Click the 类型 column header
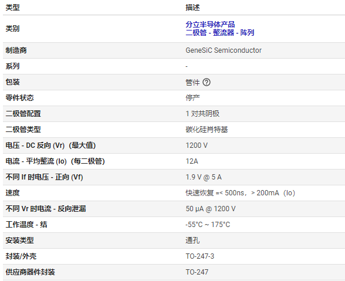Screen dimensions: 345x281 coord(12,8)
